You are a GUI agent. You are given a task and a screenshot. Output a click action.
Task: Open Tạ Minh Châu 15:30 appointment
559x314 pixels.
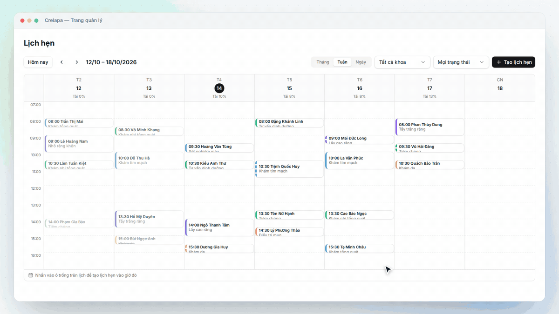click(x=360, y=248)
